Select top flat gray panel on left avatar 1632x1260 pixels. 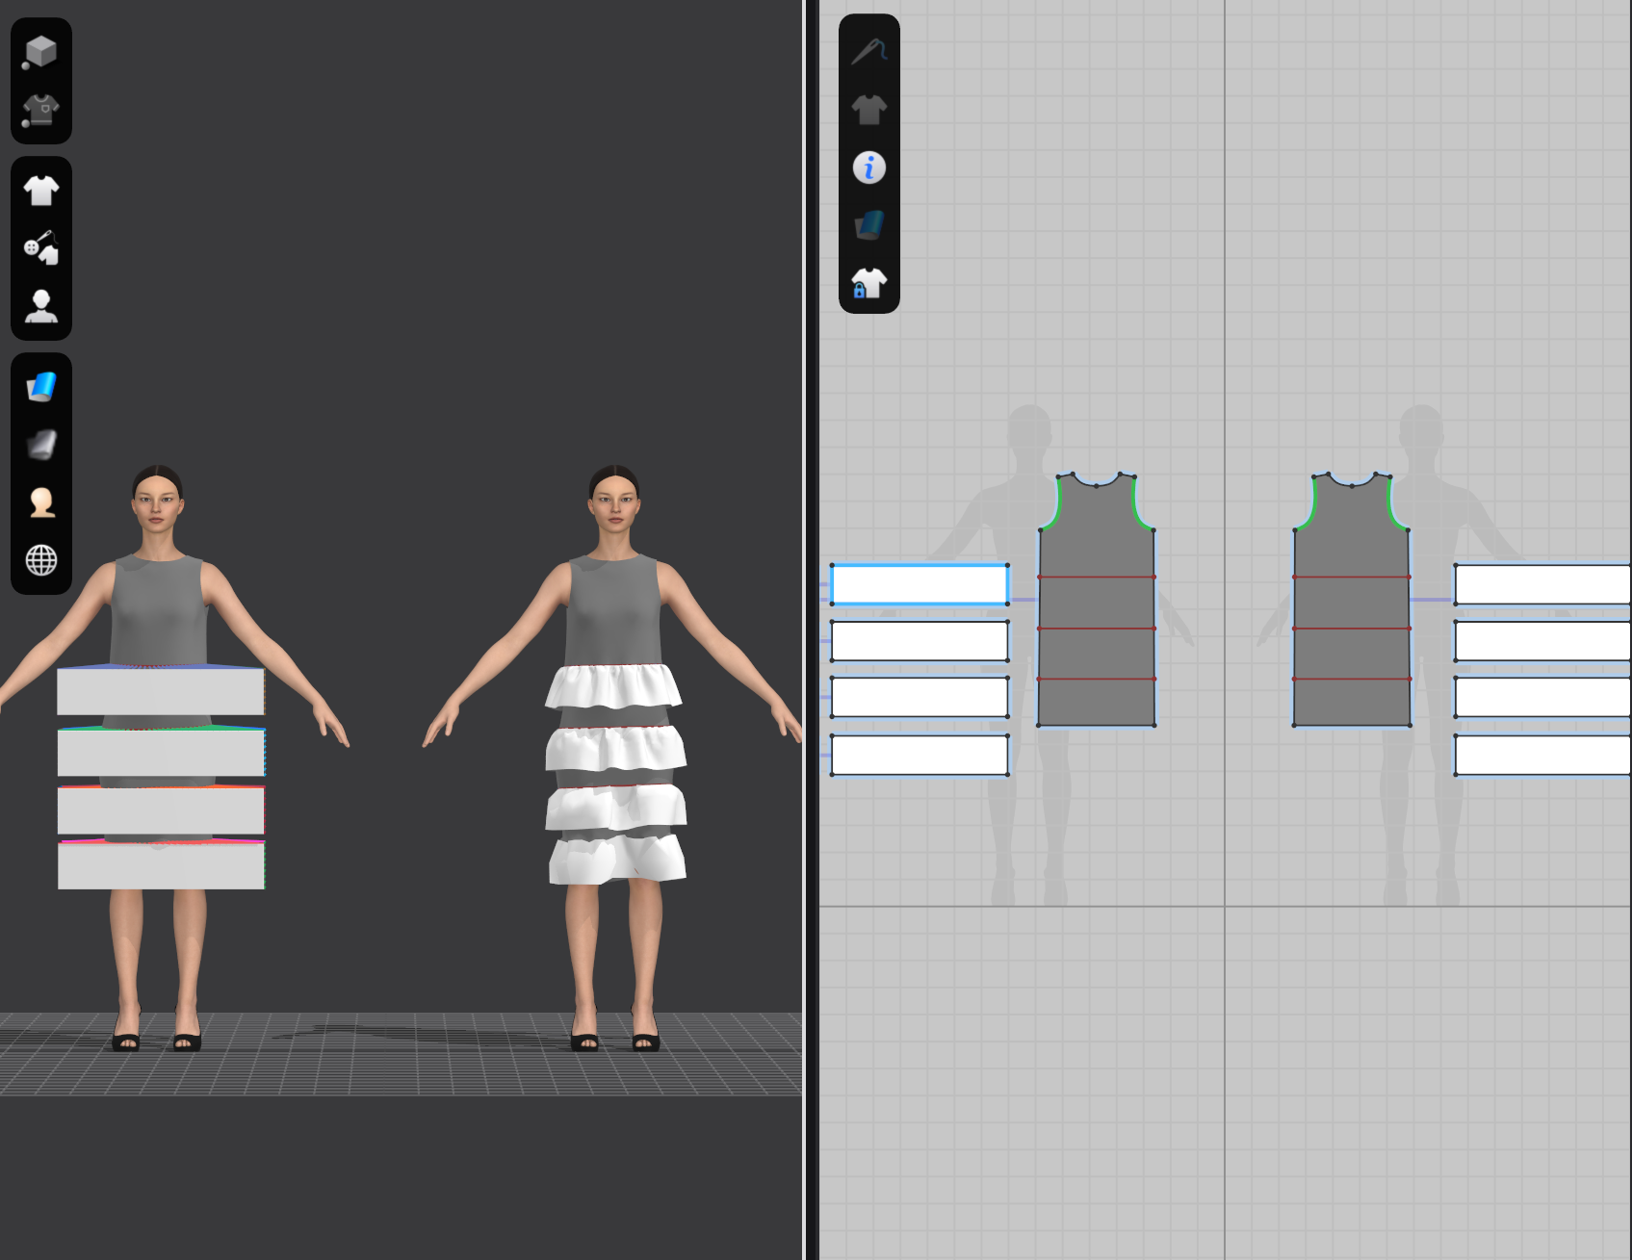click(160, 691)
